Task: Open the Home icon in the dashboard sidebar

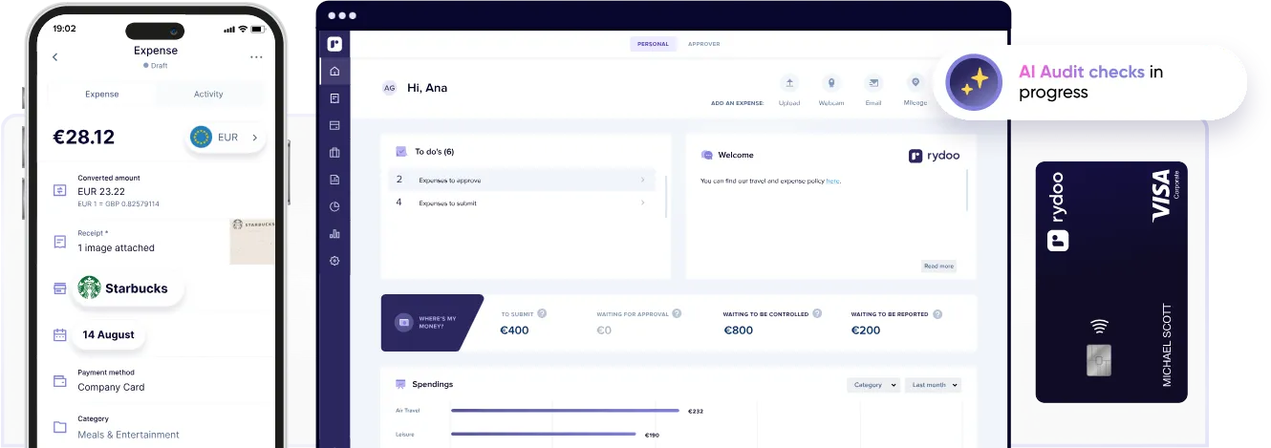Action: (x=334, y=72)
